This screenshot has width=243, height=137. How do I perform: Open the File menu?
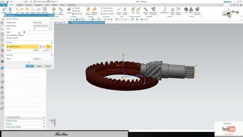(3, 5)
